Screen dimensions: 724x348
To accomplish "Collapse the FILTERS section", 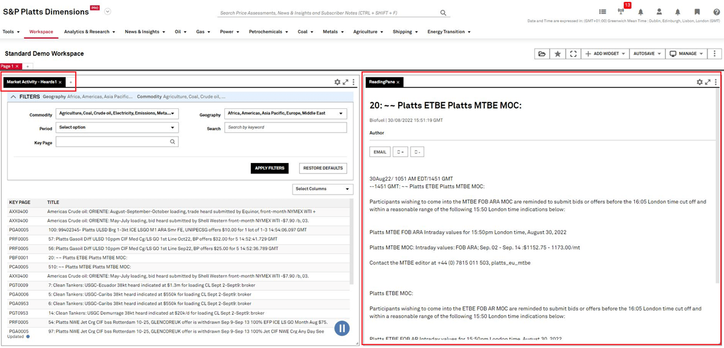I will pos(13,97).
